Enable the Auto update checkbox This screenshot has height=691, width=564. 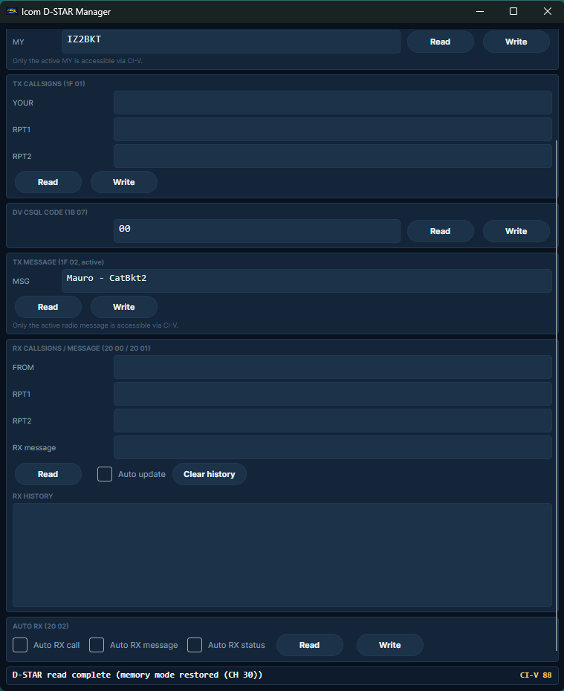[105, 474]
